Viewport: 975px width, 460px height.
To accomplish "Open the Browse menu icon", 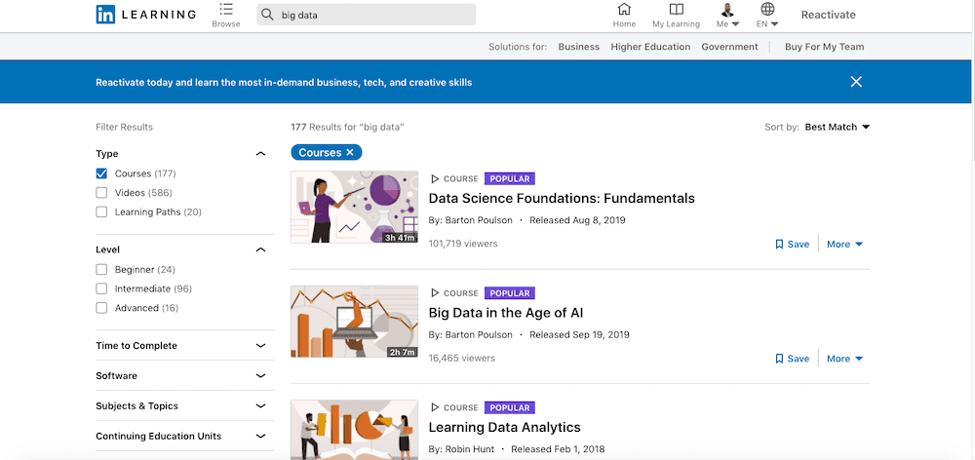I will [226, 10].
